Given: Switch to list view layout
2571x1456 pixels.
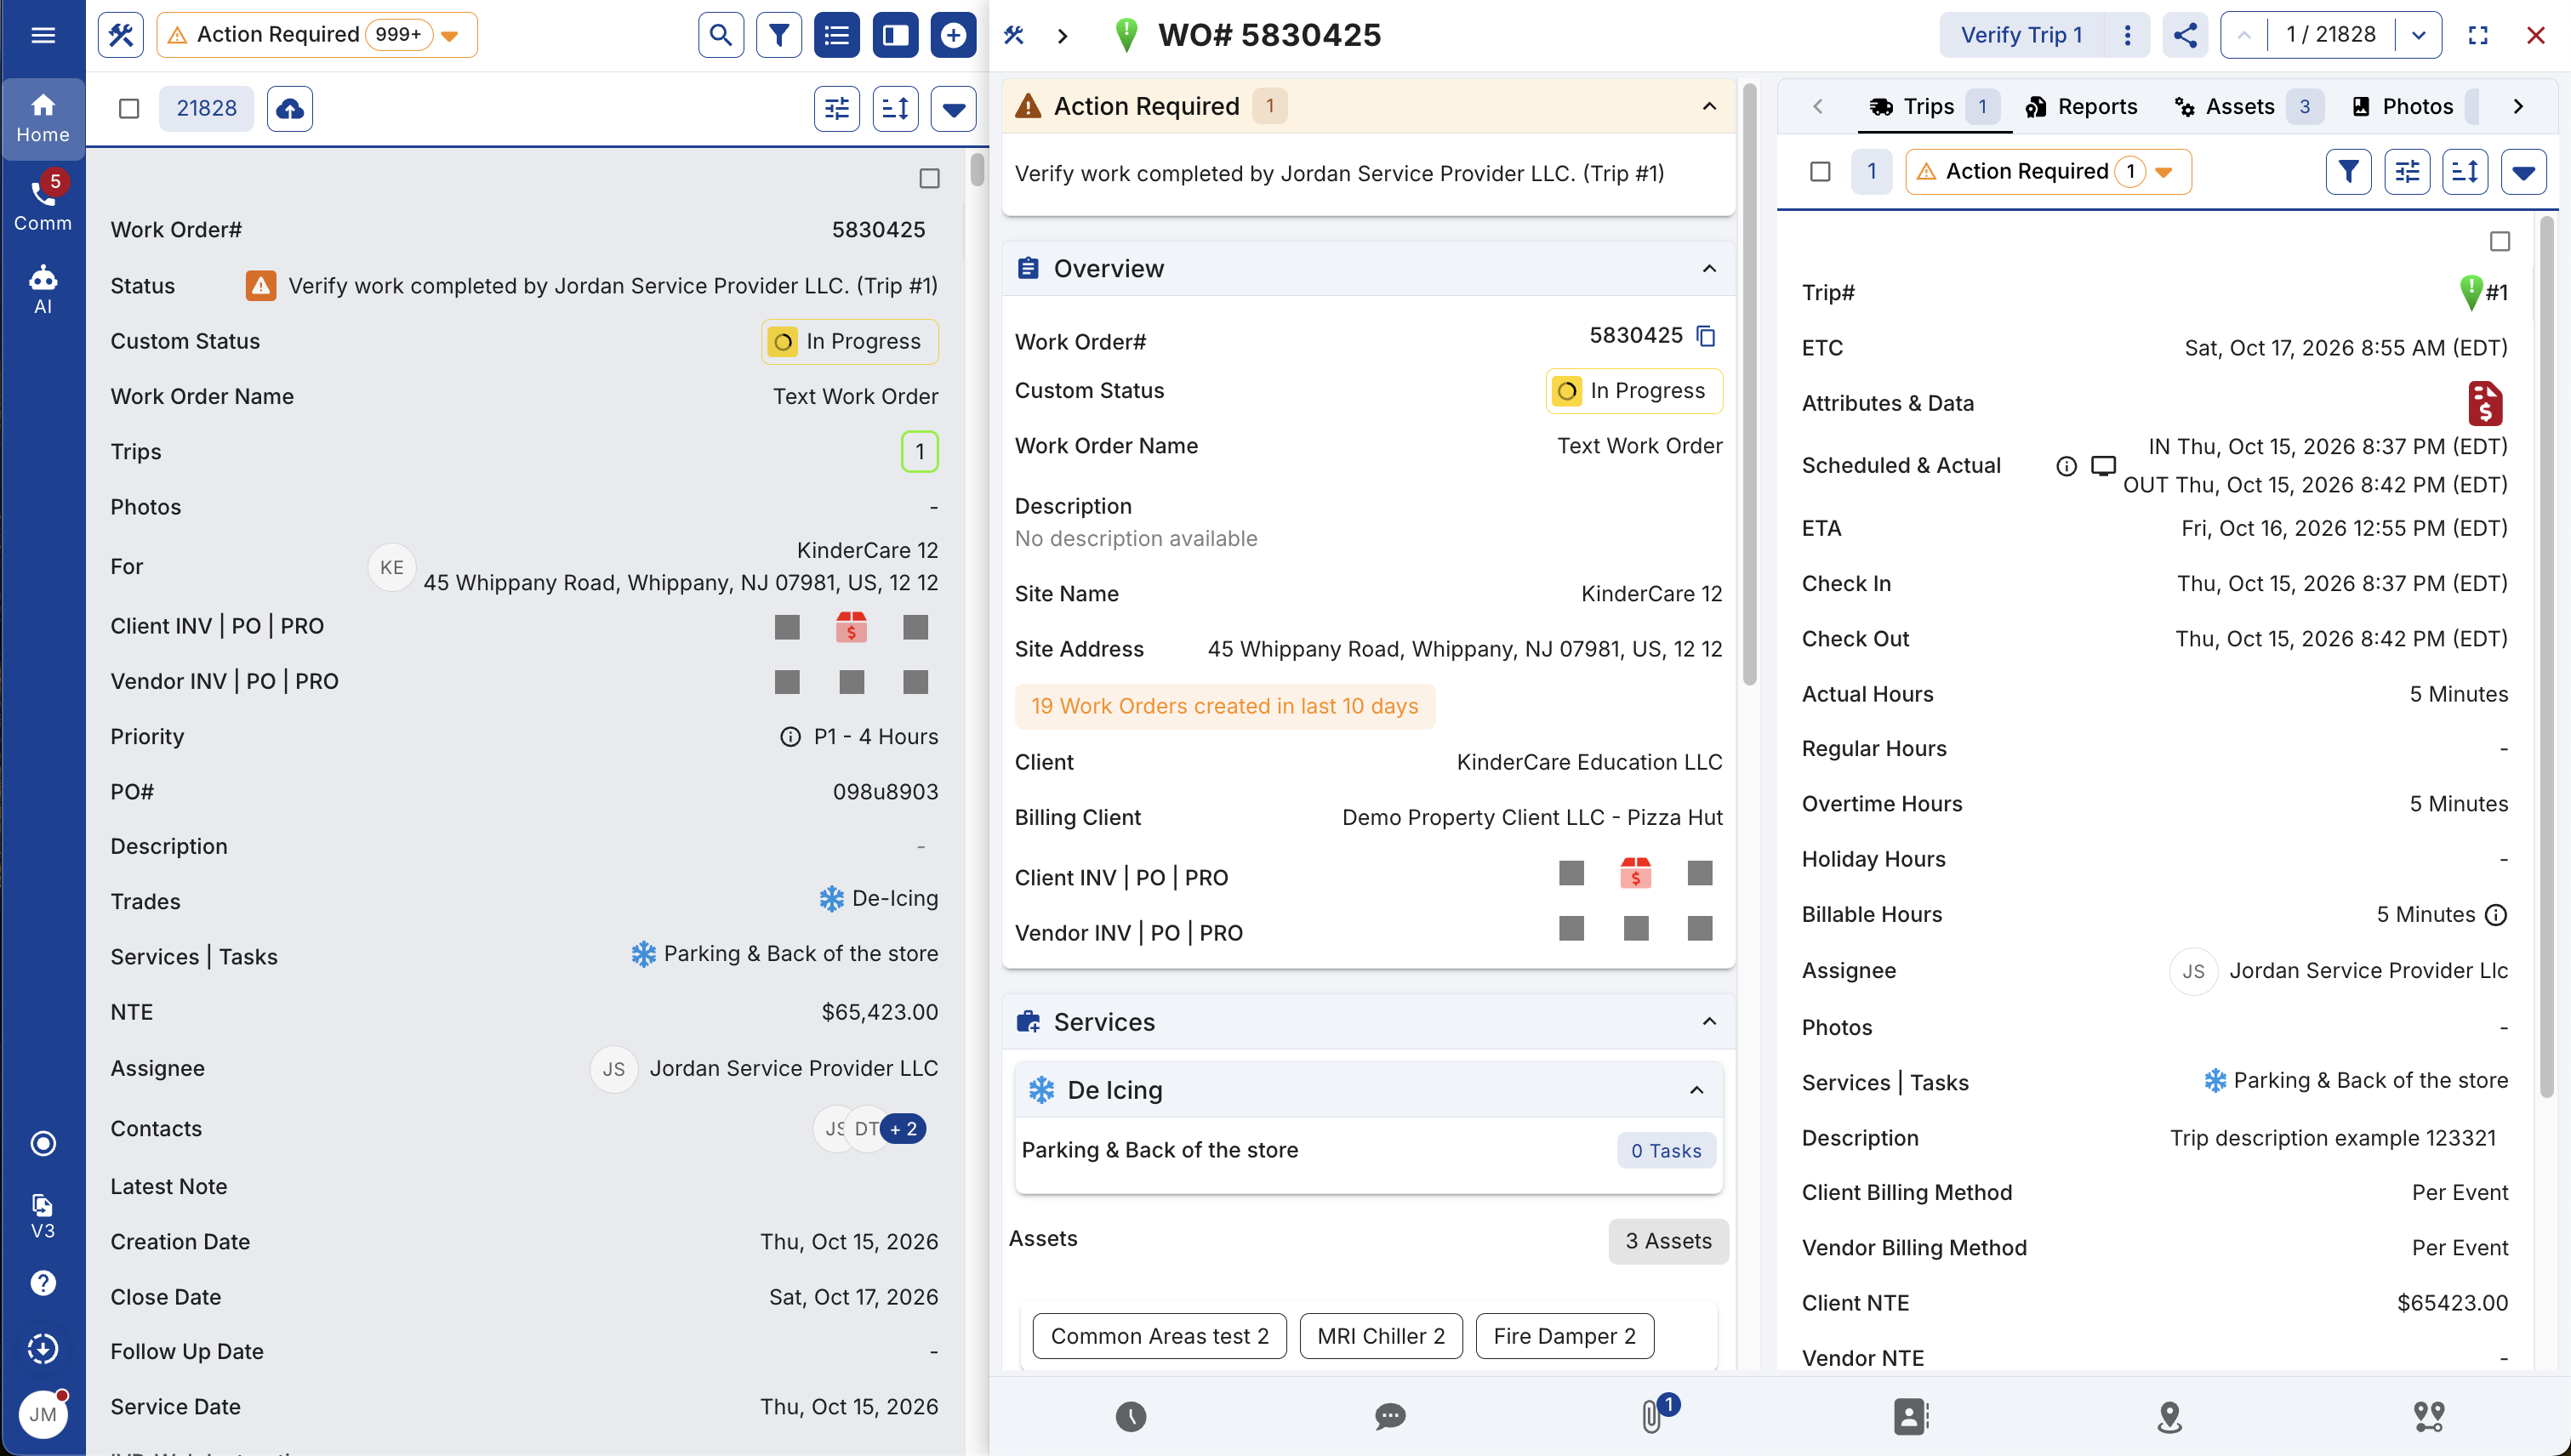Looking at the screenshot, I should click(x=836, y=36).
